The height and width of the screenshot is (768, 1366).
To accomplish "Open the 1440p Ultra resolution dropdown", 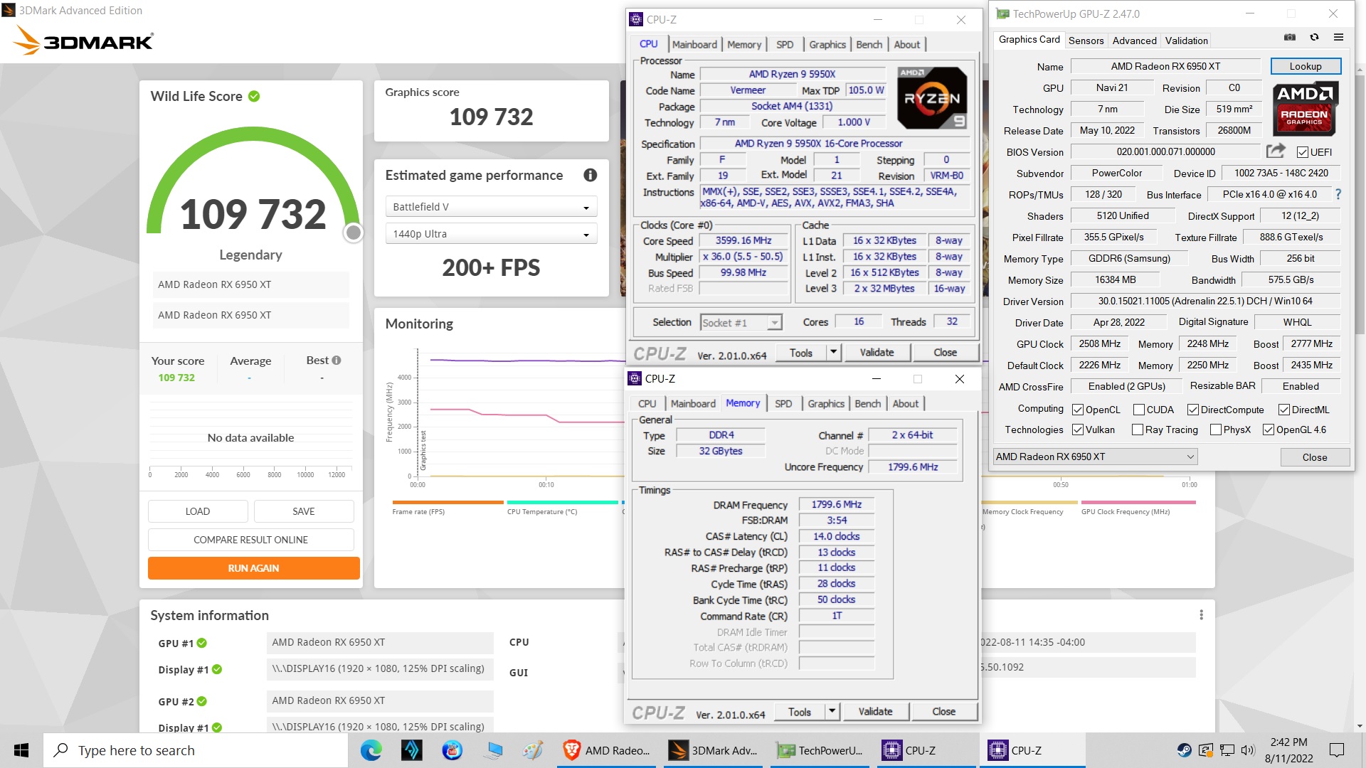I will tap(491, 234).
